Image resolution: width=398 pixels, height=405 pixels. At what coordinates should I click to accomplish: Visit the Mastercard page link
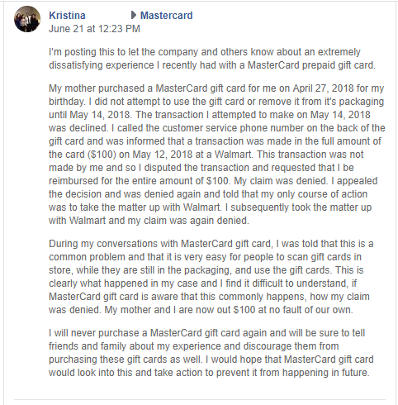(x=167, y=16)
